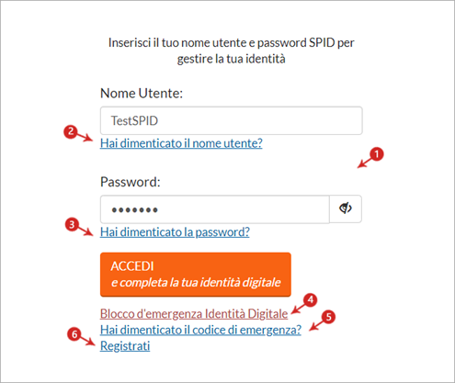455x383 pixels.
Task: Click the red number 6 annotation marker
Action: [x=74, y=334]
